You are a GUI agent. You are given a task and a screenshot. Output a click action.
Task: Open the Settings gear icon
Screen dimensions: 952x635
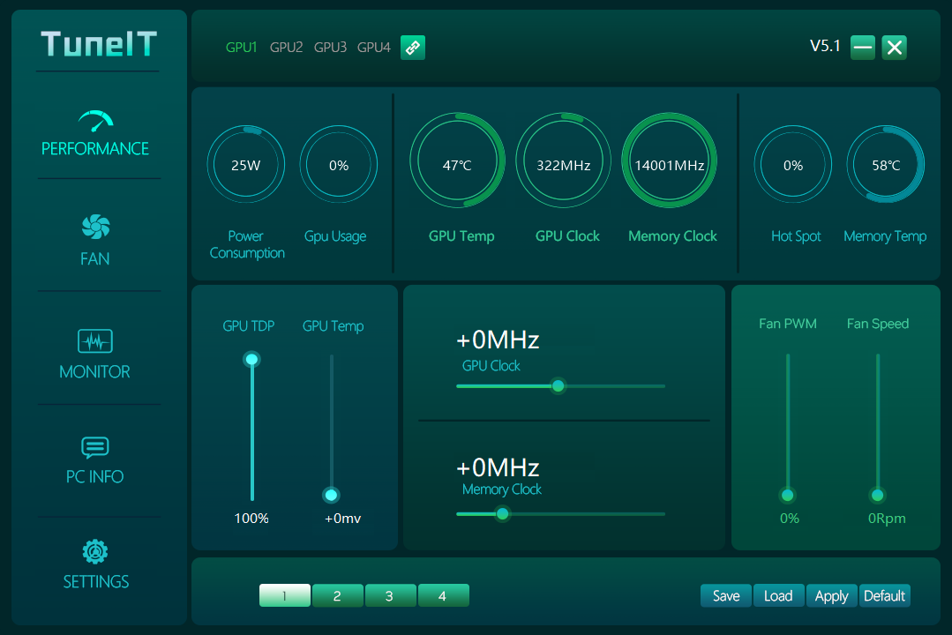tap(95, 552)
